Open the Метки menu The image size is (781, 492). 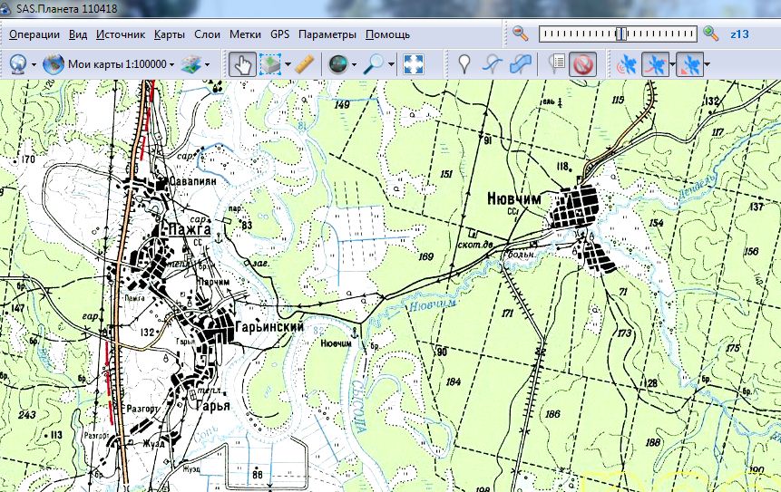[245, 34]
